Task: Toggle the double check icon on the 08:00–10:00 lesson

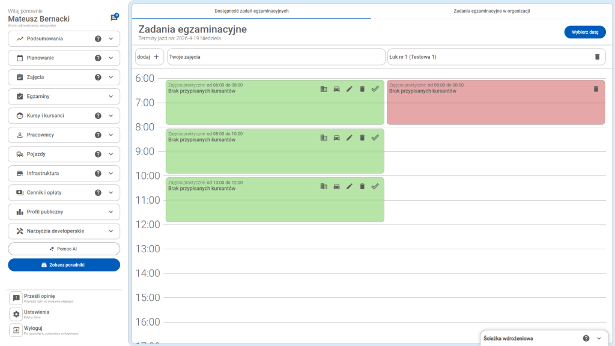Action: click(x=375, y=138)
